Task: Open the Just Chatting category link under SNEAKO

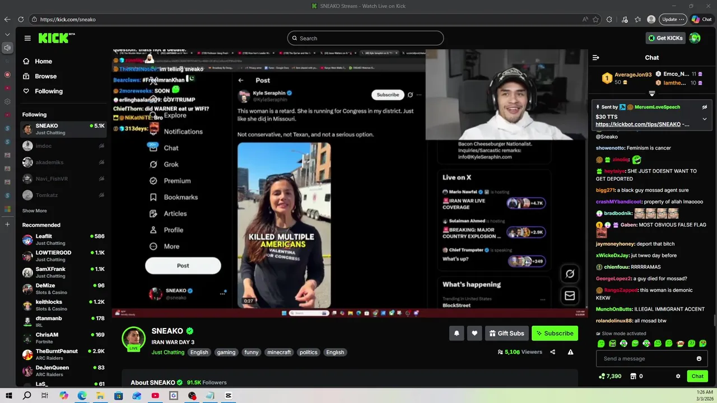Action: coord(167,352)
